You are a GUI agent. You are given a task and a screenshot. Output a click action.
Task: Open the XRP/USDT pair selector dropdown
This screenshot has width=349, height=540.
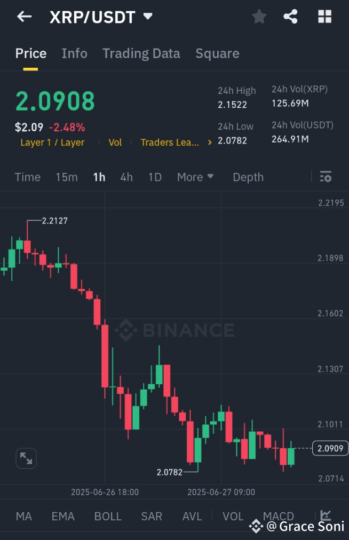pyautogui.click(x=102, y=17)
